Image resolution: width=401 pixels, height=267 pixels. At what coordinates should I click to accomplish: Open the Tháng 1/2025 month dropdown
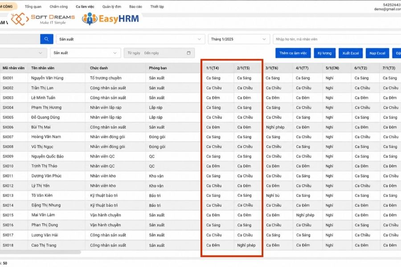point(239,39)
